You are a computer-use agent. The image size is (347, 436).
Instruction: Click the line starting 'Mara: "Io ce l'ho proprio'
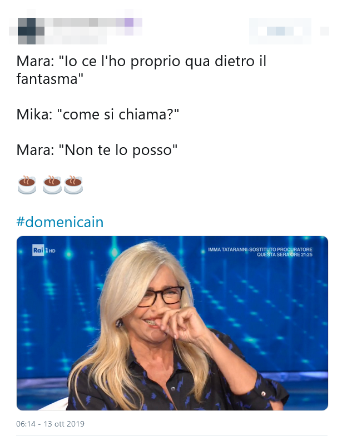pyautogui.click(x=141, y=61)
